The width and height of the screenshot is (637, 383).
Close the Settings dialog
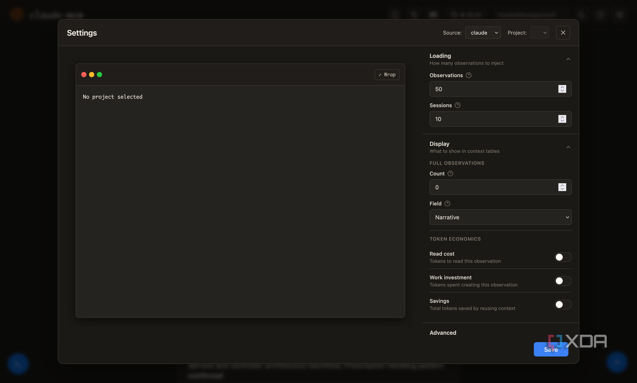pos(563,33)
